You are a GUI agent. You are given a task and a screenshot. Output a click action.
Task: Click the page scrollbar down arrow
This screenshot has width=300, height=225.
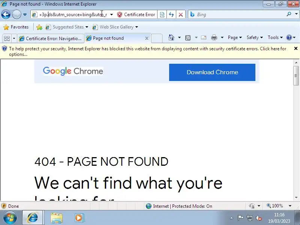296,198
